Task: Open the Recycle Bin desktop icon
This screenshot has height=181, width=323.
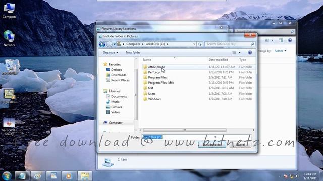Action: [9, 67]
